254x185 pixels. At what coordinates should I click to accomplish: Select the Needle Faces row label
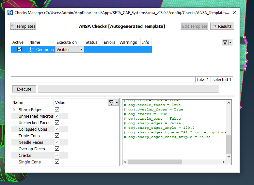click(x=31, y=143)
